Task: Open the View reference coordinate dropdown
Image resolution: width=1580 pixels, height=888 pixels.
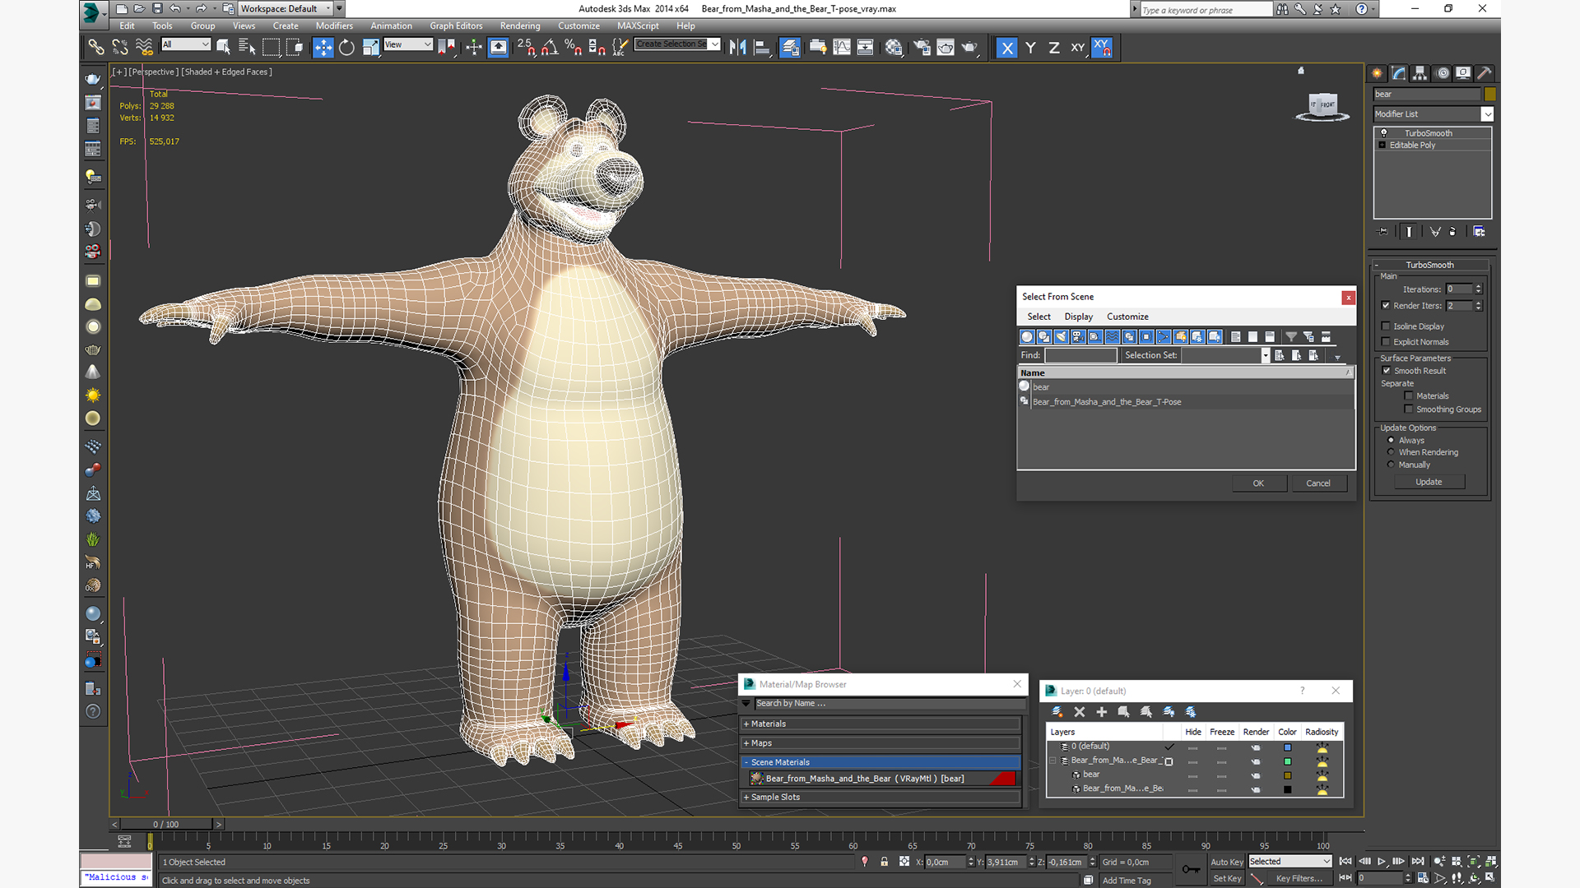Action: pos(408,44)
